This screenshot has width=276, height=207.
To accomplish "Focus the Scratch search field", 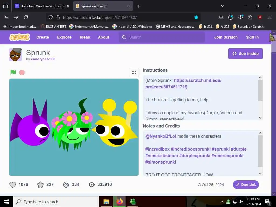I will point(162,37).
